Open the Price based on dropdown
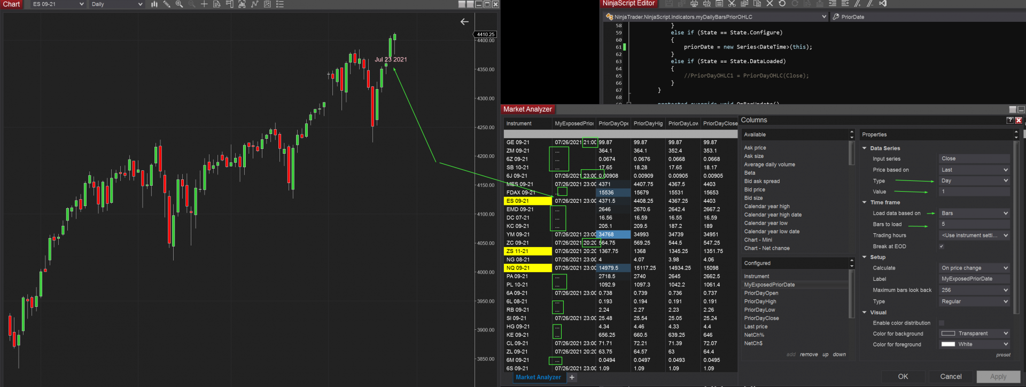 click(975, 170)
